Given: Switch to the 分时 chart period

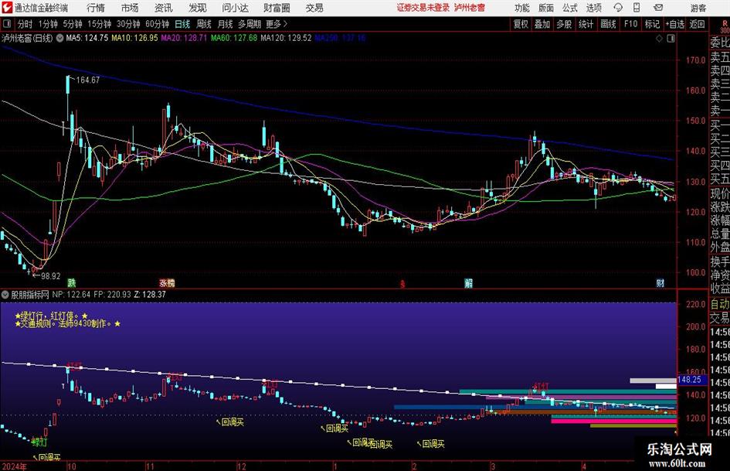Looking at the screenshot, I should pos(25,24).
